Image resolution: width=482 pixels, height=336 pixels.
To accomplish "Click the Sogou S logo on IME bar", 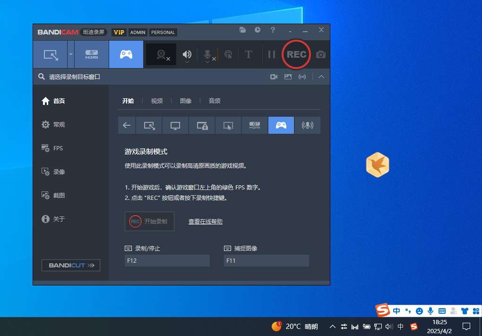I will (x=383, y=310).
